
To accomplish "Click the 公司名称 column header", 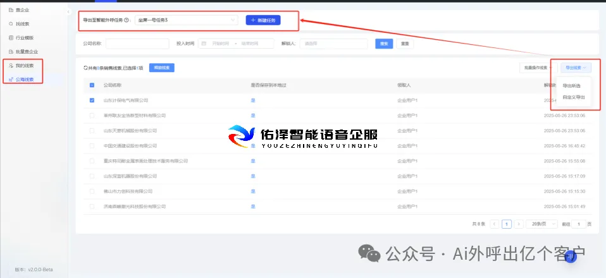I will pos(112,85).
